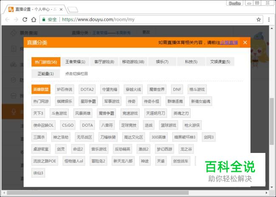The height and width of the screenshot is (197, 276).
Task: Select the 魔兽世界 category
Action: 157,89
